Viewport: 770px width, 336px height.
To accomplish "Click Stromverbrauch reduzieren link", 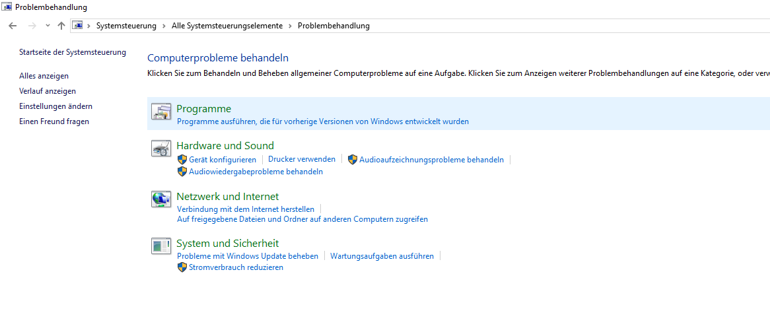I will [236, 268].
